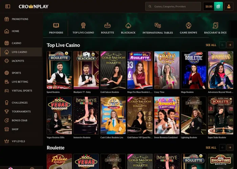Click the Shop store icon

(x=7, y=129)
